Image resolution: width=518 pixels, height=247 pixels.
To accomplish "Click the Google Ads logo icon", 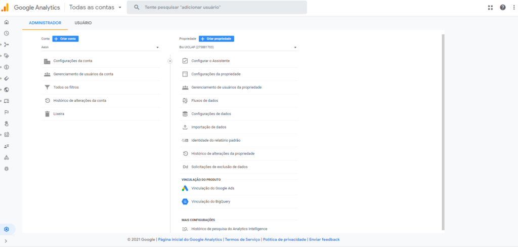I will pyautogui.click(x=185, y=188).
